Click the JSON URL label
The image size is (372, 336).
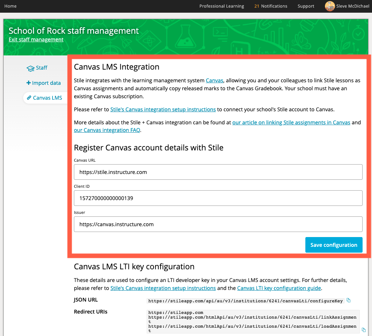[85, 300]
